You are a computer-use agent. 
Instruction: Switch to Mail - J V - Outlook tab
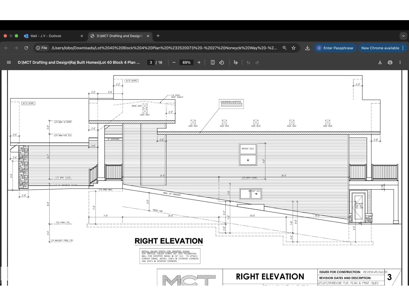[x=46, y=36]
